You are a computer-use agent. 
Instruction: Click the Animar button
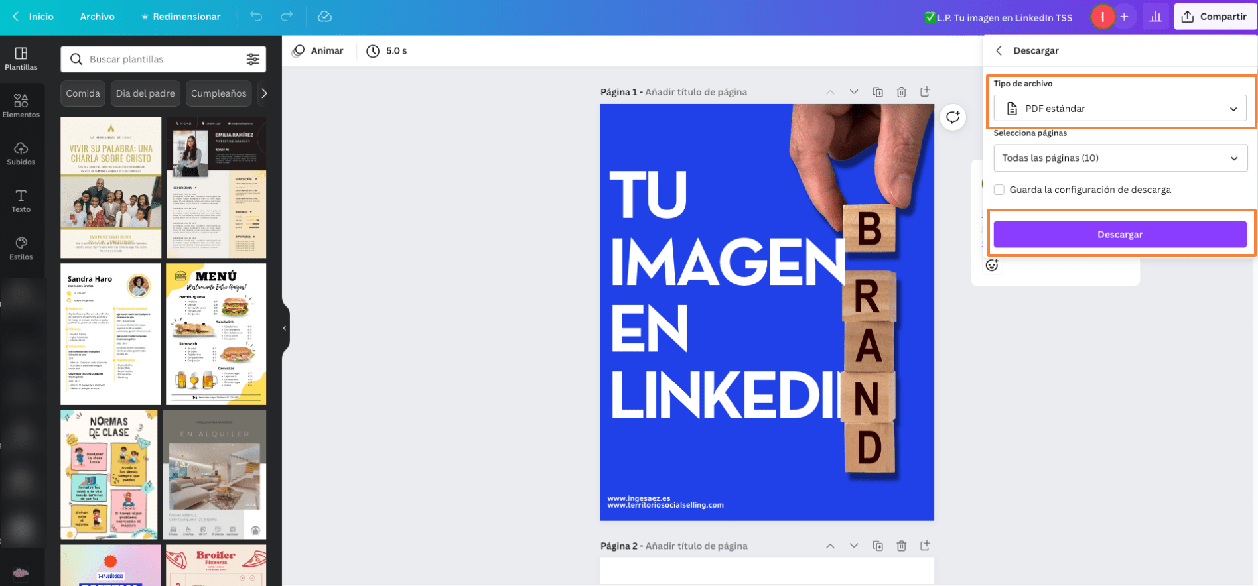tap(318, 51)
